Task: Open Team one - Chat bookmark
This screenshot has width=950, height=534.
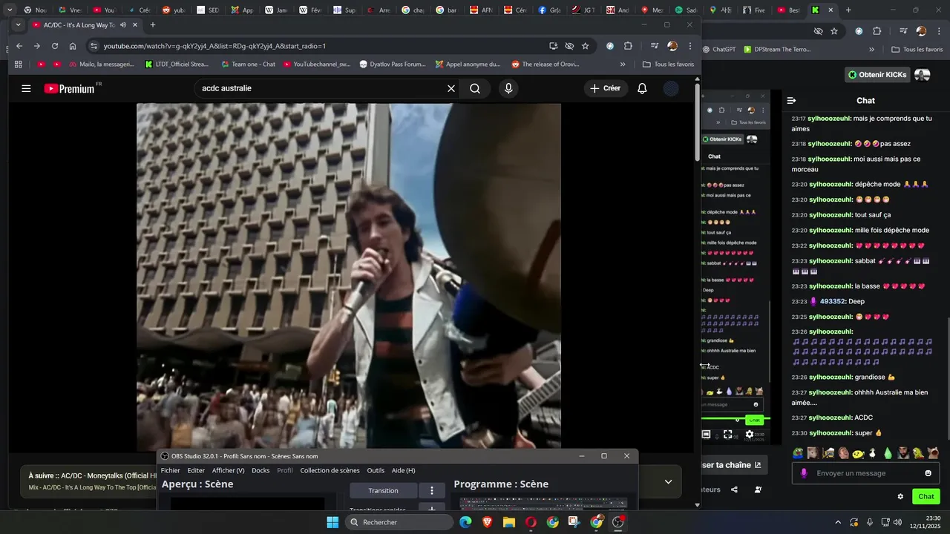Action: 247,65
